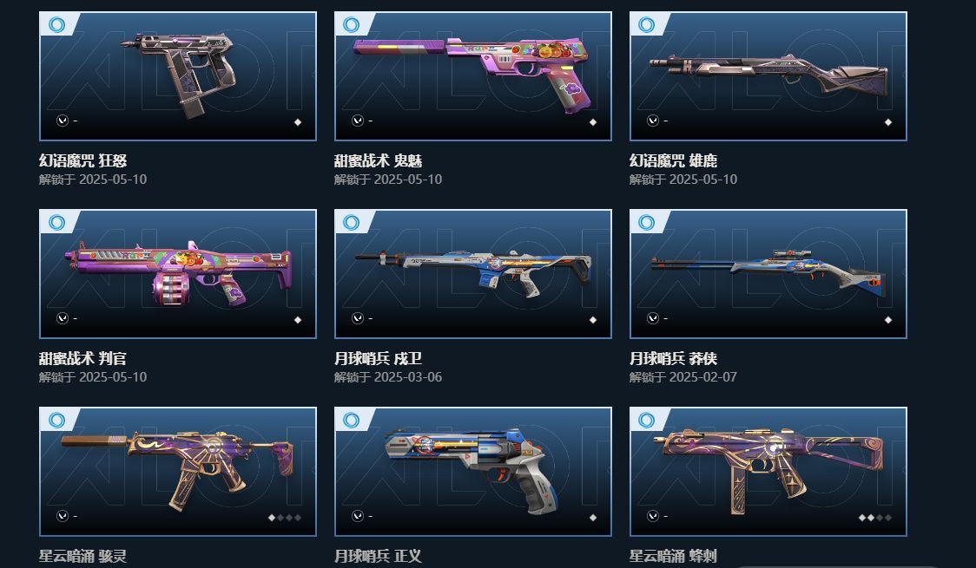The height and width of the screenshot is (568, 976).
Task: Click the blue ring badge on 甜蜜战术 鬼魅 card
Action: [352, 25]
